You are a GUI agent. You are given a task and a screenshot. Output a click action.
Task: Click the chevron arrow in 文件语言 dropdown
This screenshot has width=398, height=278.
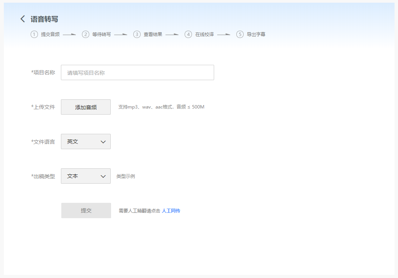tap(103, 142)
